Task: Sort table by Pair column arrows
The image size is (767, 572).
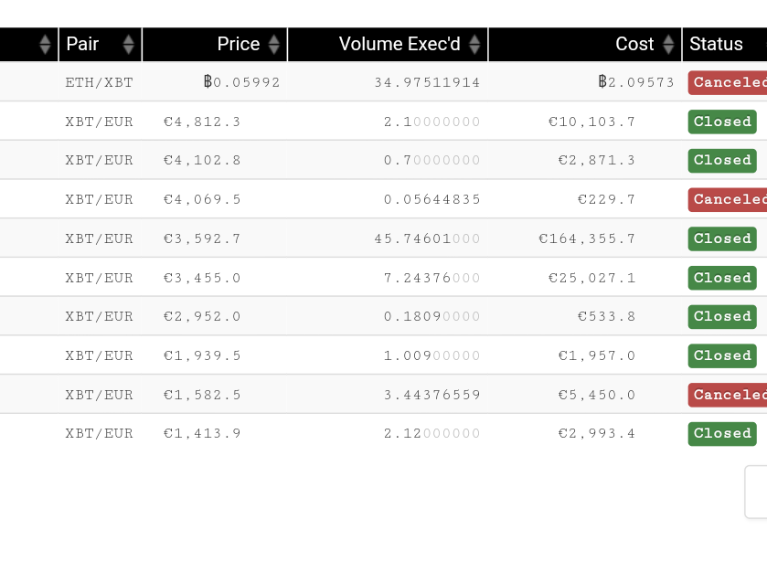Action: pyautogui.click(x=129, y=45)
